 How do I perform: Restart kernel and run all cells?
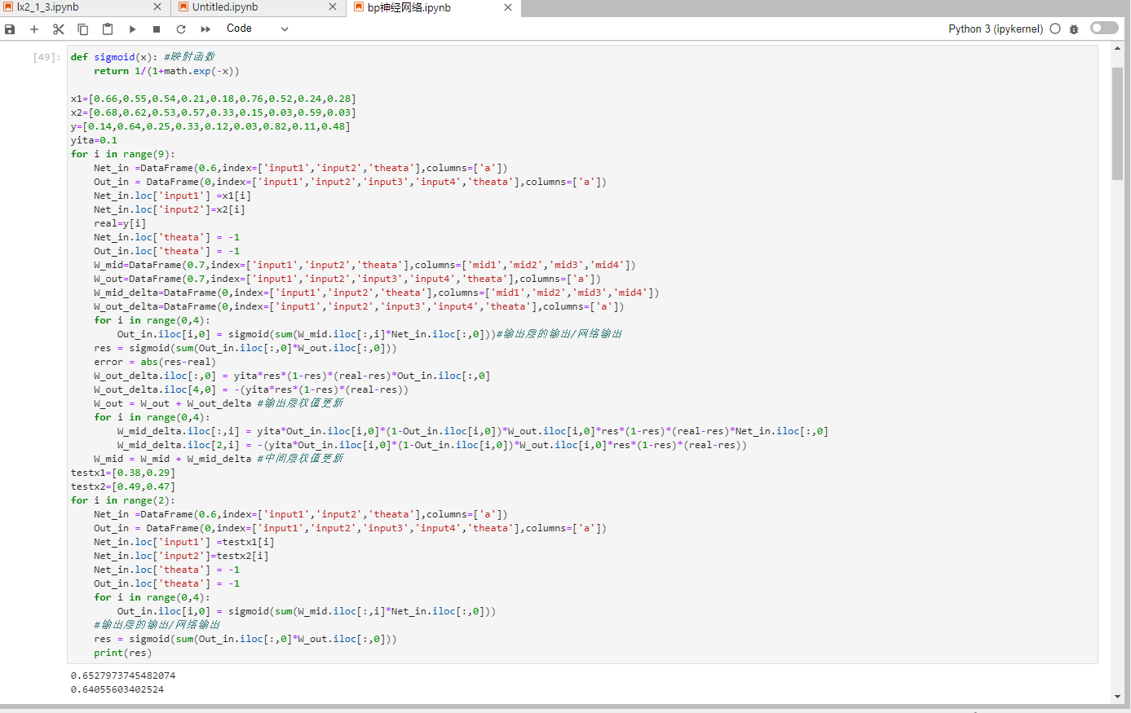[x=205, y=29]
